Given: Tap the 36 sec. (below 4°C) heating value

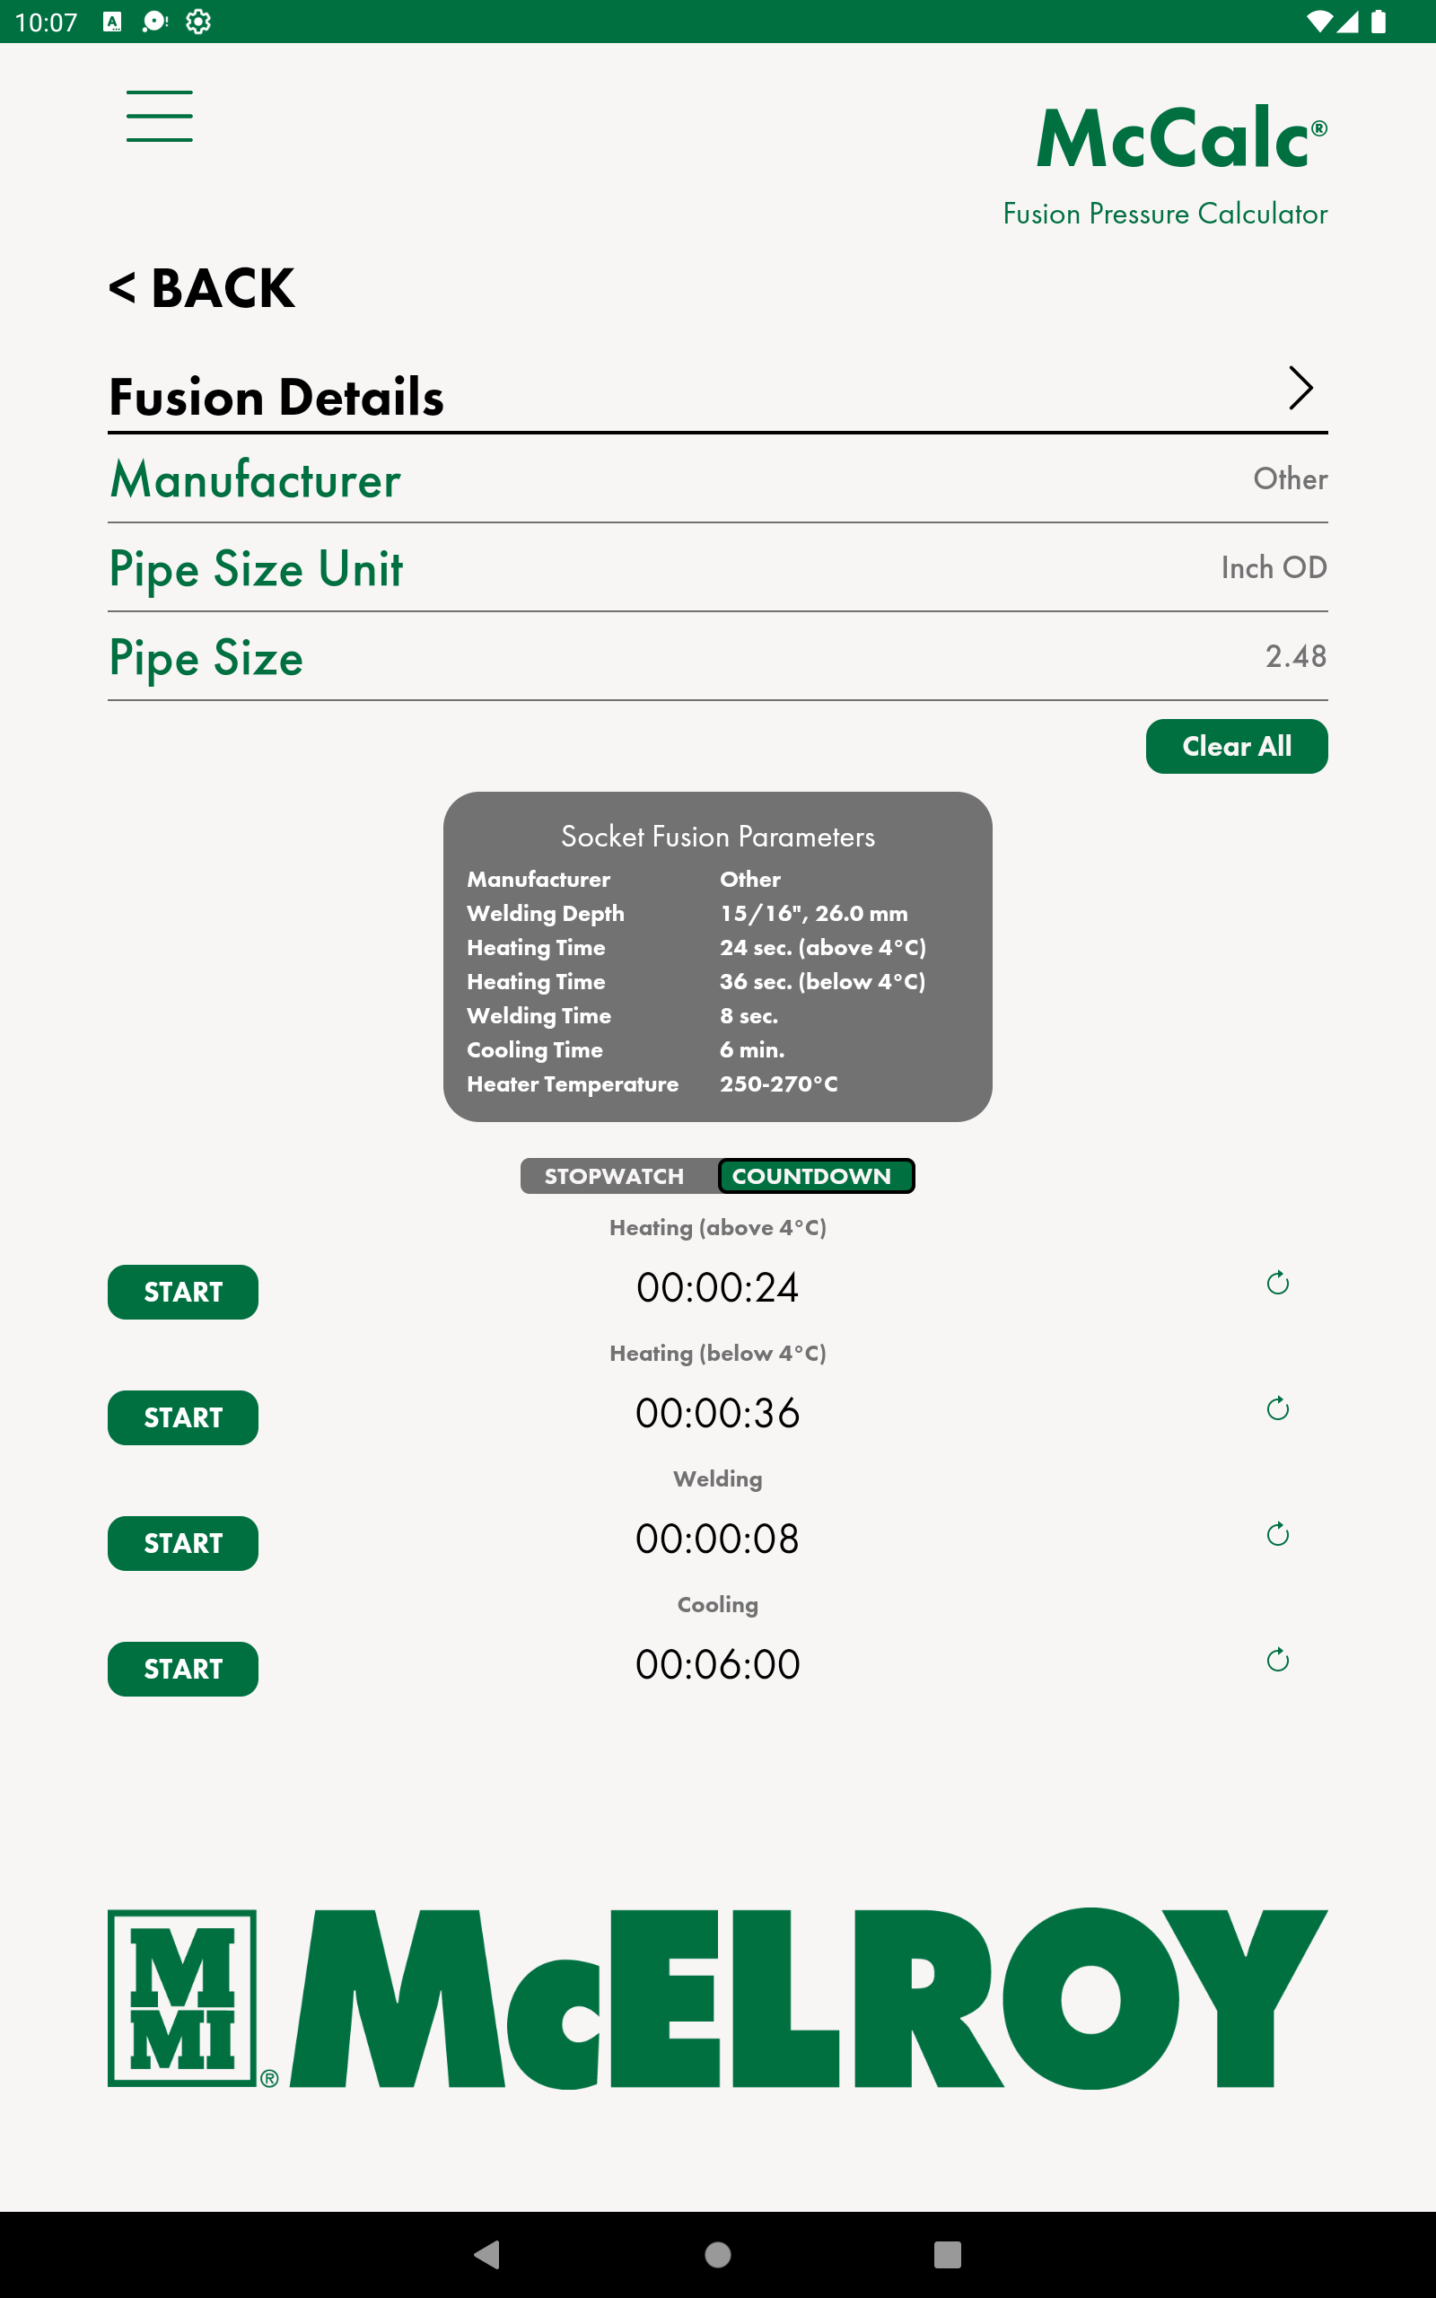Looking at the screenshot, I should [x=822, y=982].
